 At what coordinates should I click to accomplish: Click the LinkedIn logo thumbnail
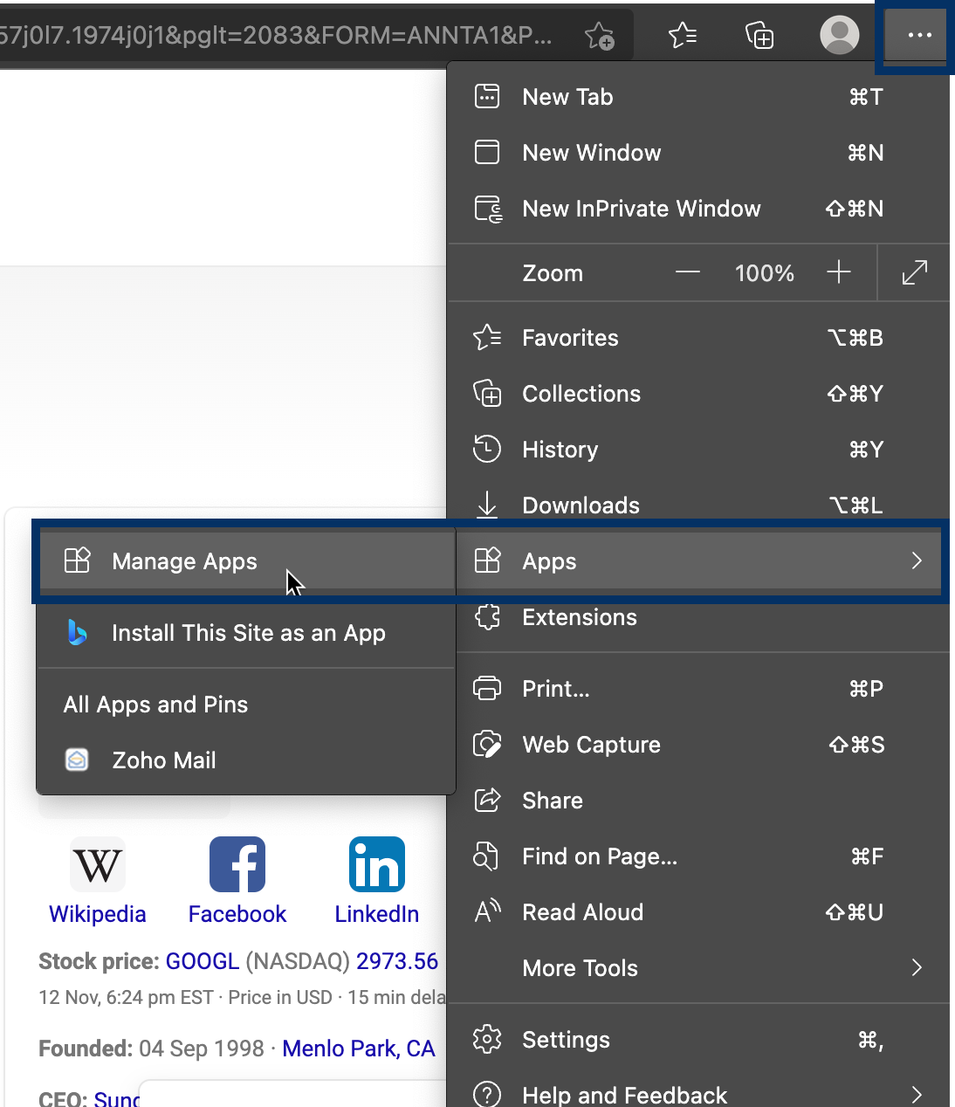(377, 864)
